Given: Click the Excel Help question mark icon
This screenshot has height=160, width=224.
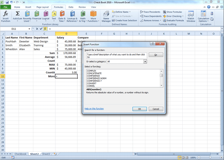Looking at the screenshot, I should pos(209,7).
